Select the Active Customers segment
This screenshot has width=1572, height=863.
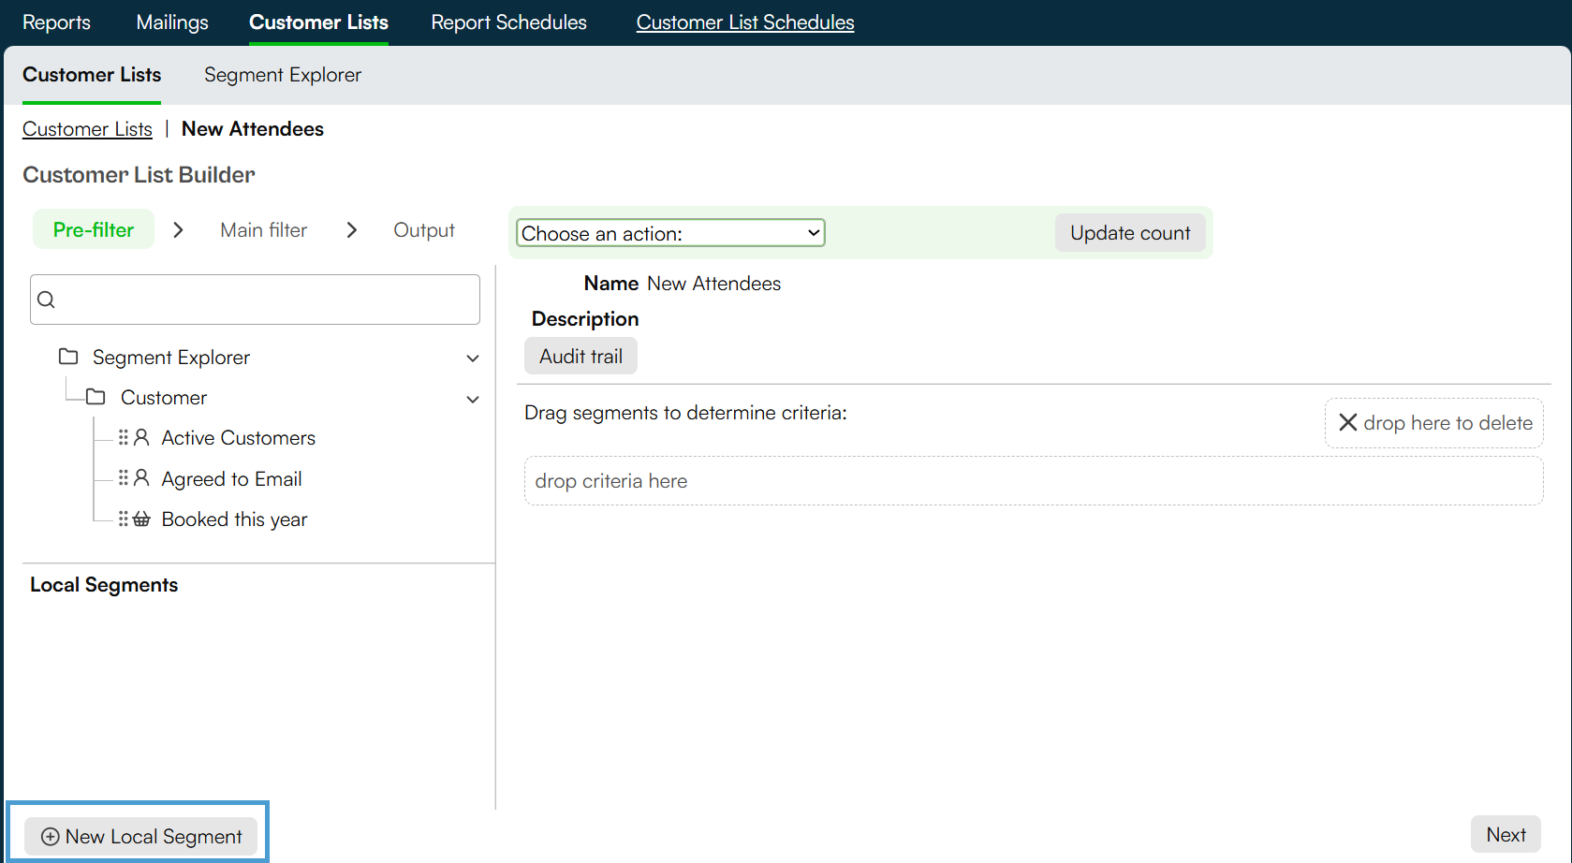(239, 438)
